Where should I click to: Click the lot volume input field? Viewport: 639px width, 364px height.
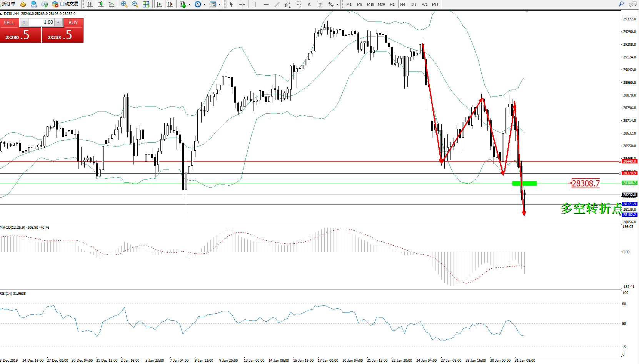click(41, 22)
